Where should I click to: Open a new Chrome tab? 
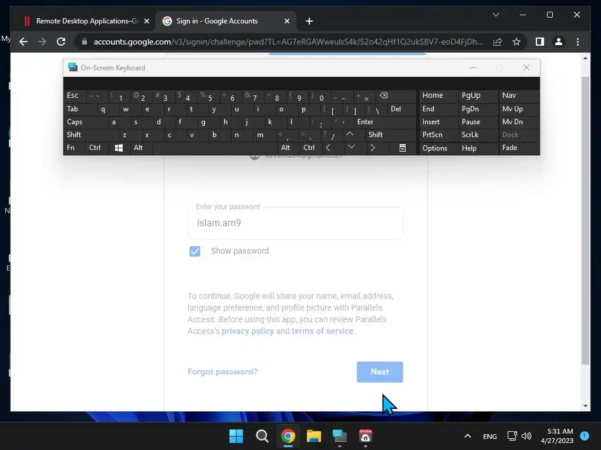tap(309, 21)
